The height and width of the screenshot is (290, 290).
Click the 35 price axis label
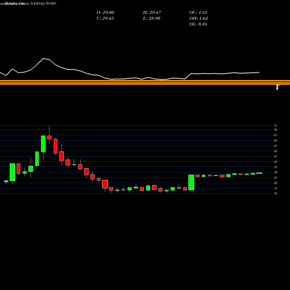(275, 167)
